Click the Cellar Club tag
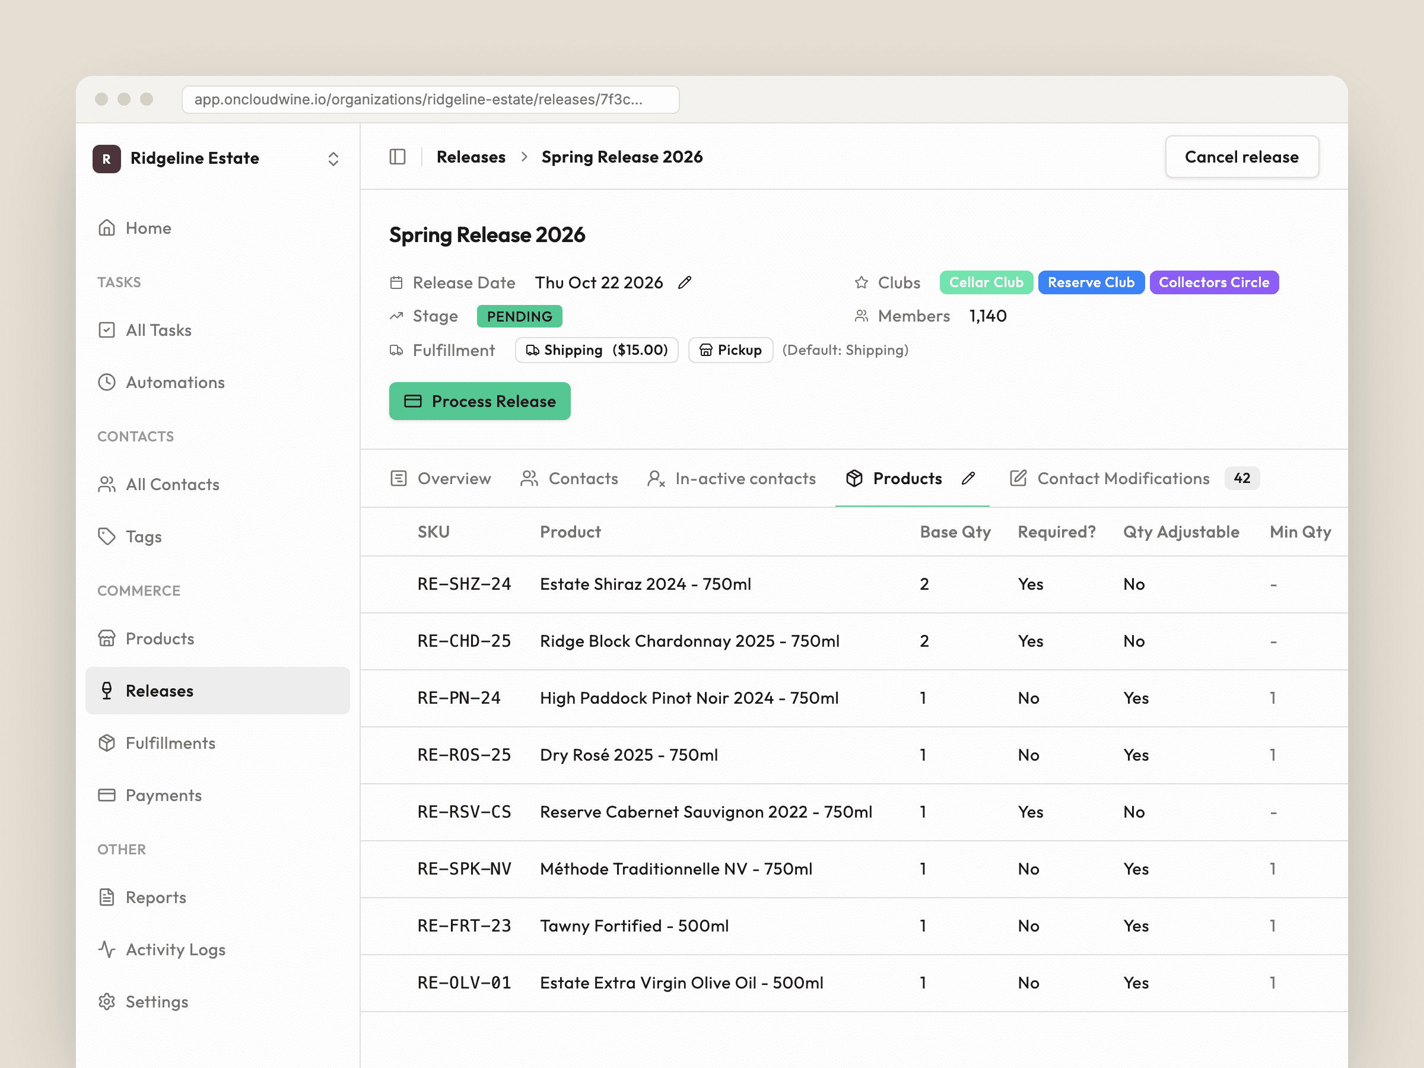This screenshot has height=1068, width=1424. [x=986, y=282]
